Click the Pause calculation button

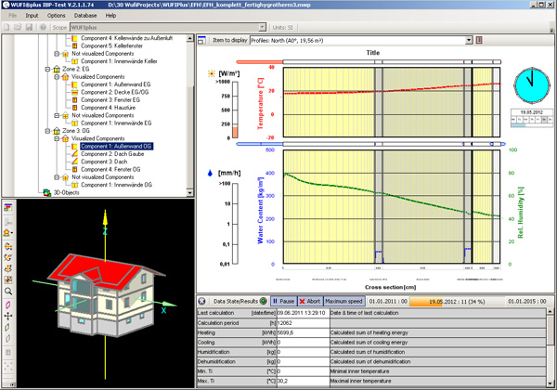coord(283,302)
